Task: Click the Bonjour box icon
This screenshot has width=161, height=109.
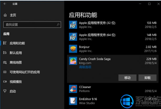Action: click(73, 49)
